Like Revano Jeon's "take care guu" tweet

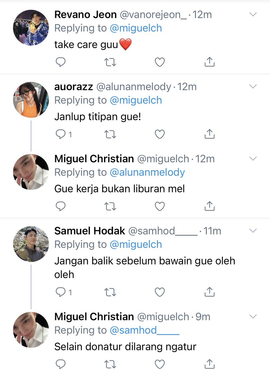(x=160, y=62)
